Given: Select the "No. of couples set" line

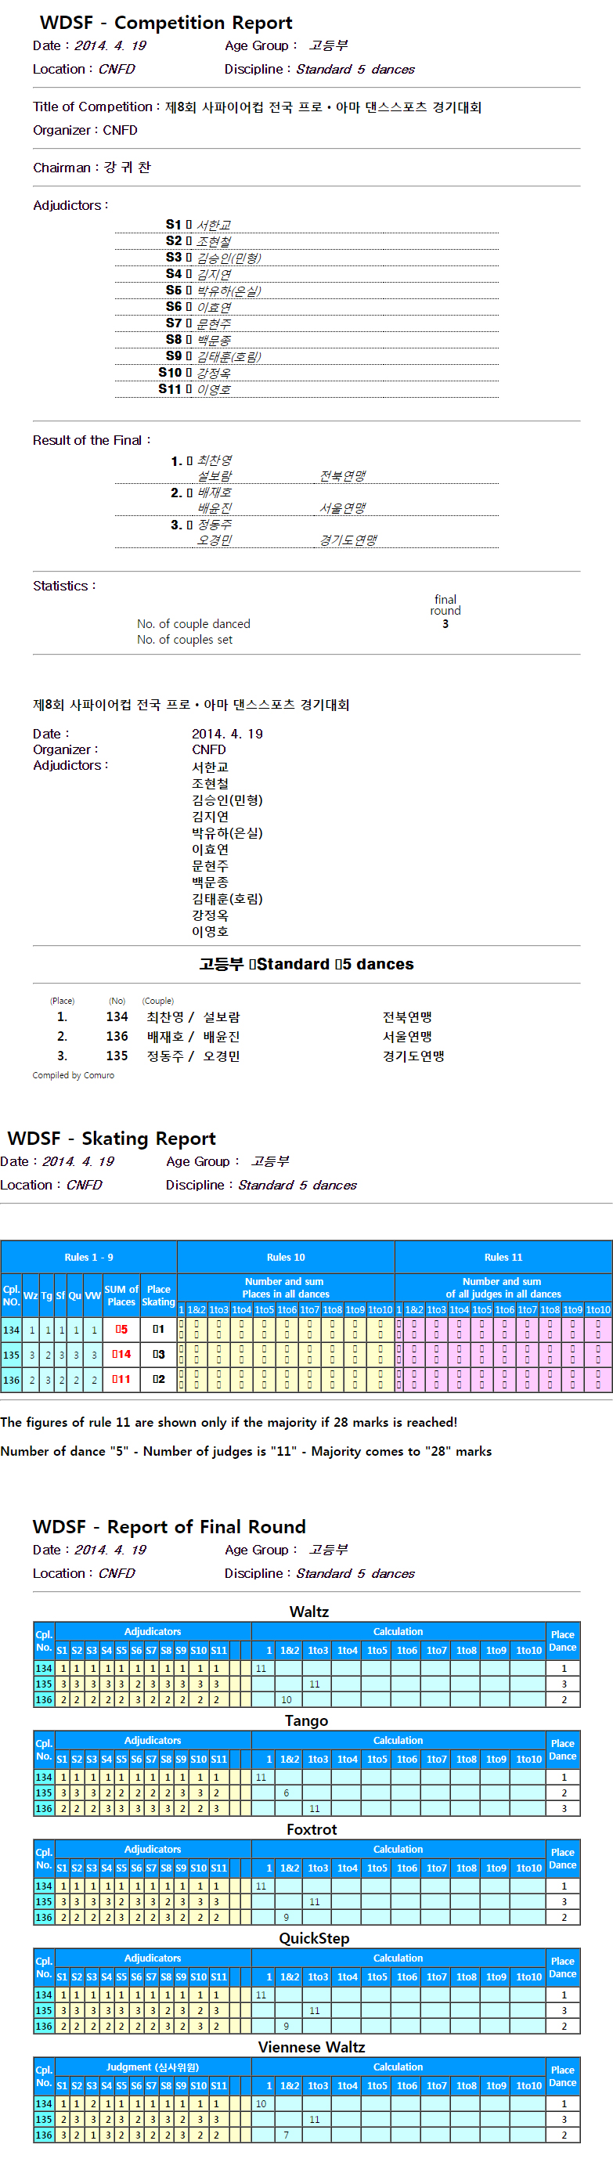Looking at the screenshot, I should pyautogui.click(x=185, y=640).
